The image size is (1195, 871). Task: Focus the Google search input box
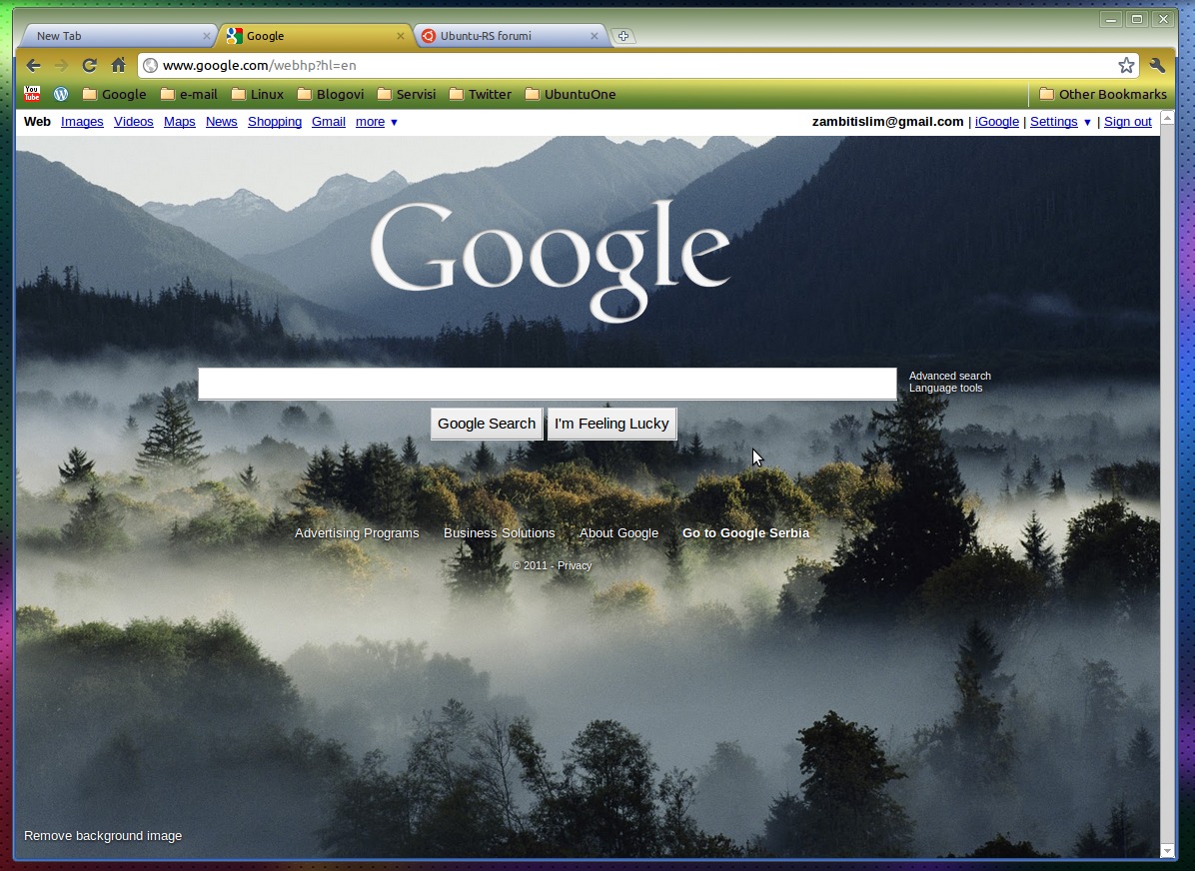548,384
